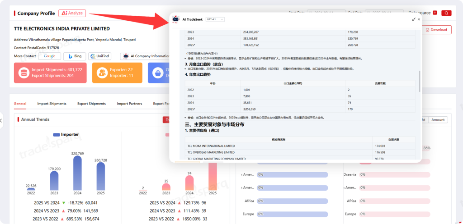Click the Oceania 0% progress bar

pos(395,174)
